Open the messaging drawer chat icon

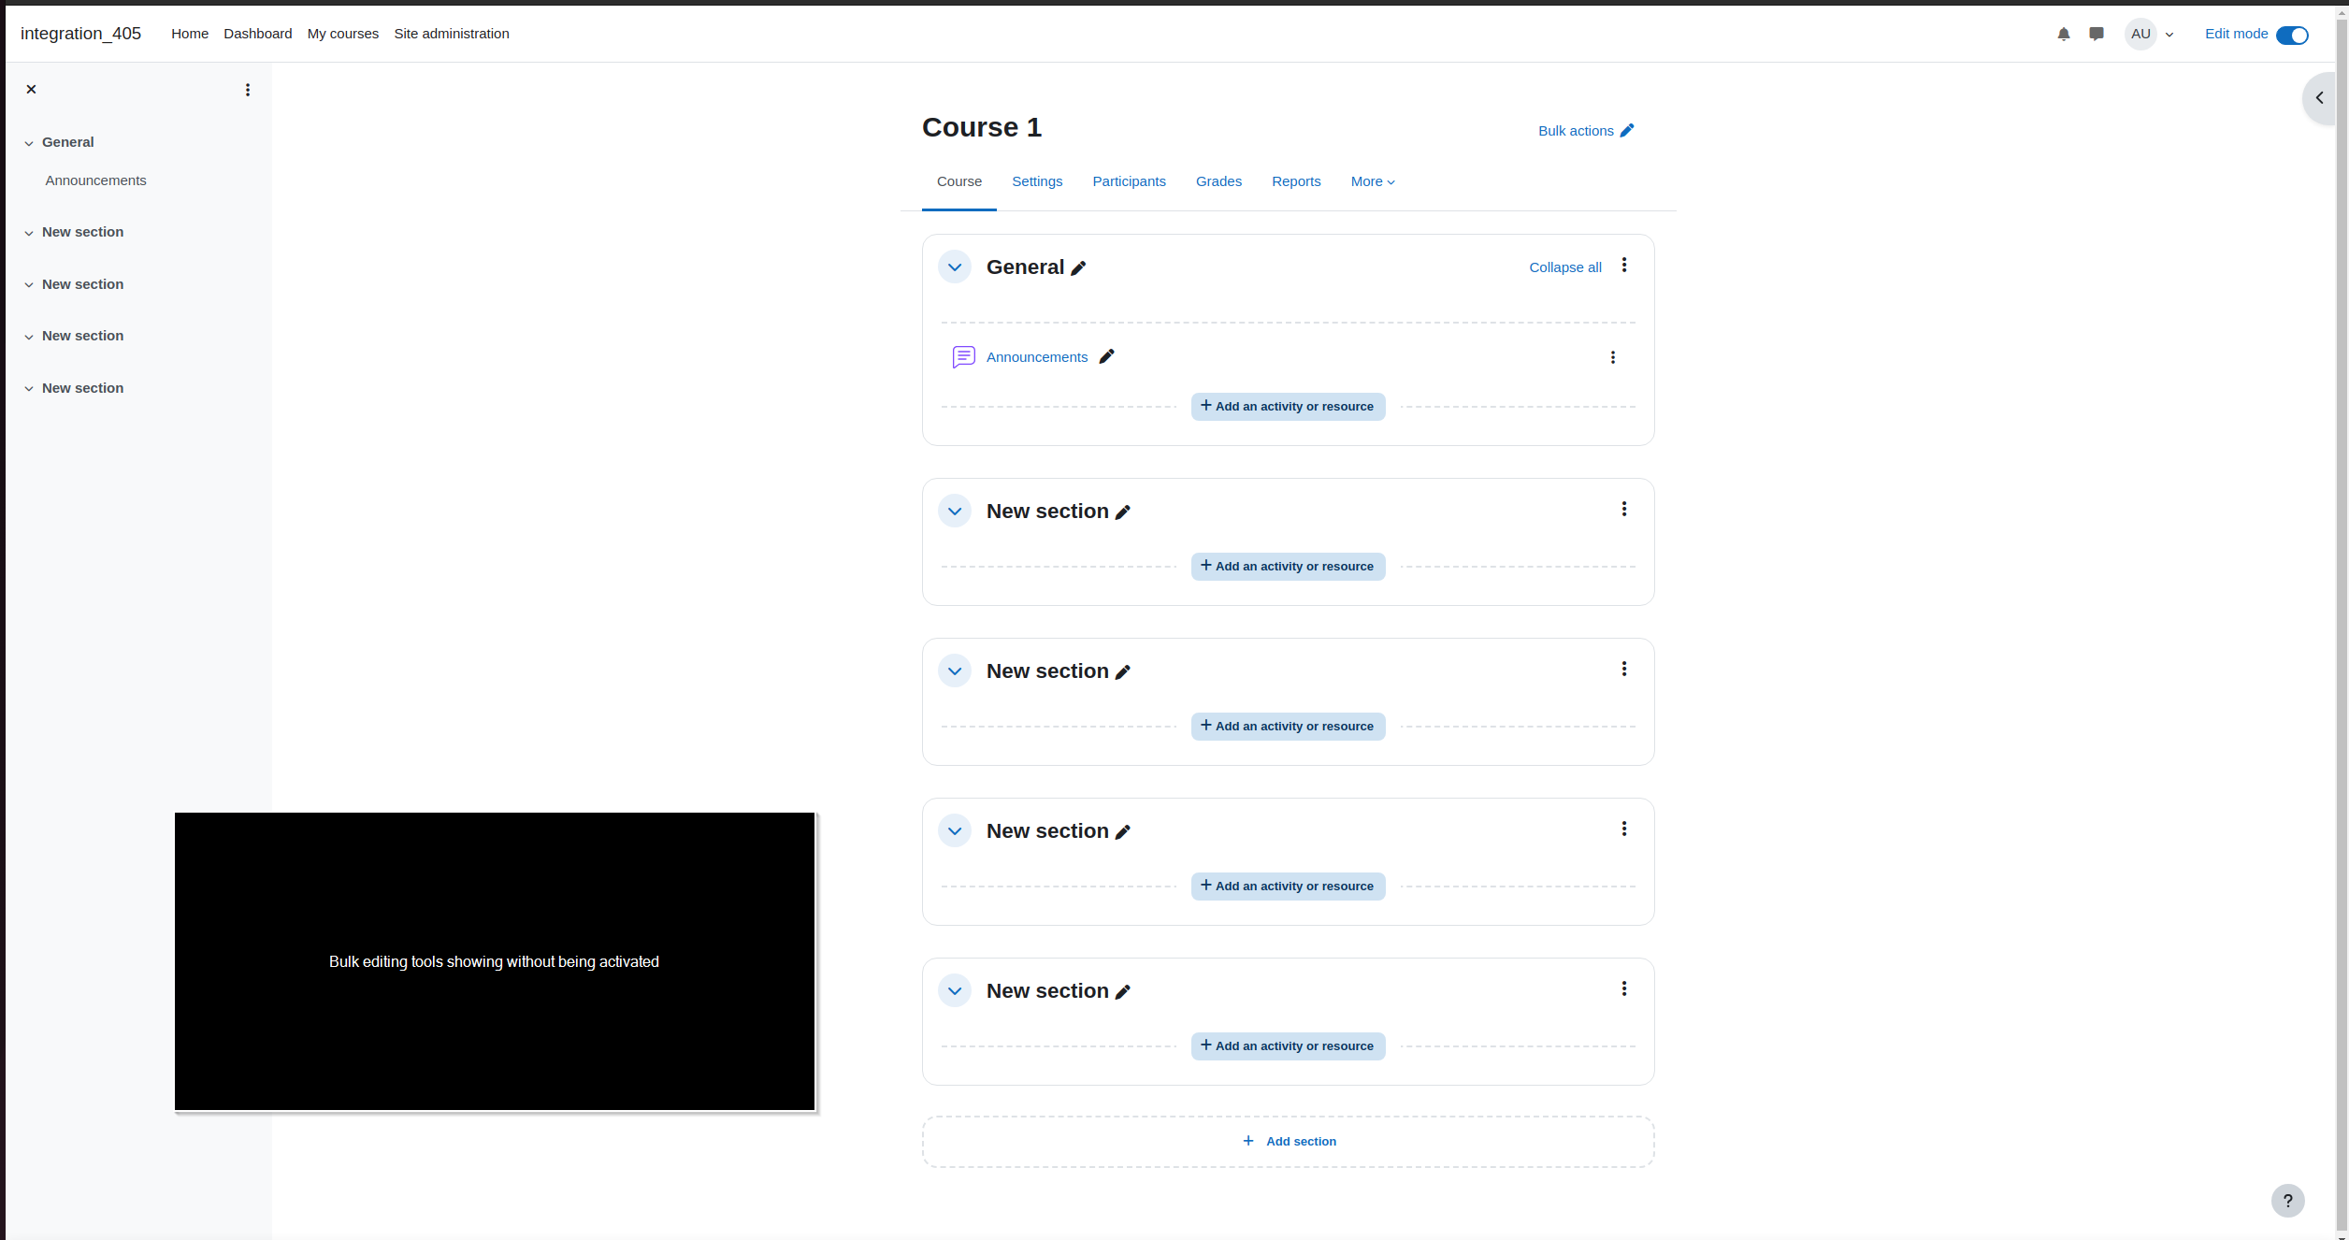point(2097,34)
